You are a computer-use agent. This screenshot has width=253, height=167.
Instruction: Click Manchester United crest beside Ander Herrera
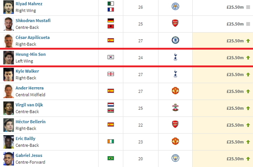pos(175,91)
